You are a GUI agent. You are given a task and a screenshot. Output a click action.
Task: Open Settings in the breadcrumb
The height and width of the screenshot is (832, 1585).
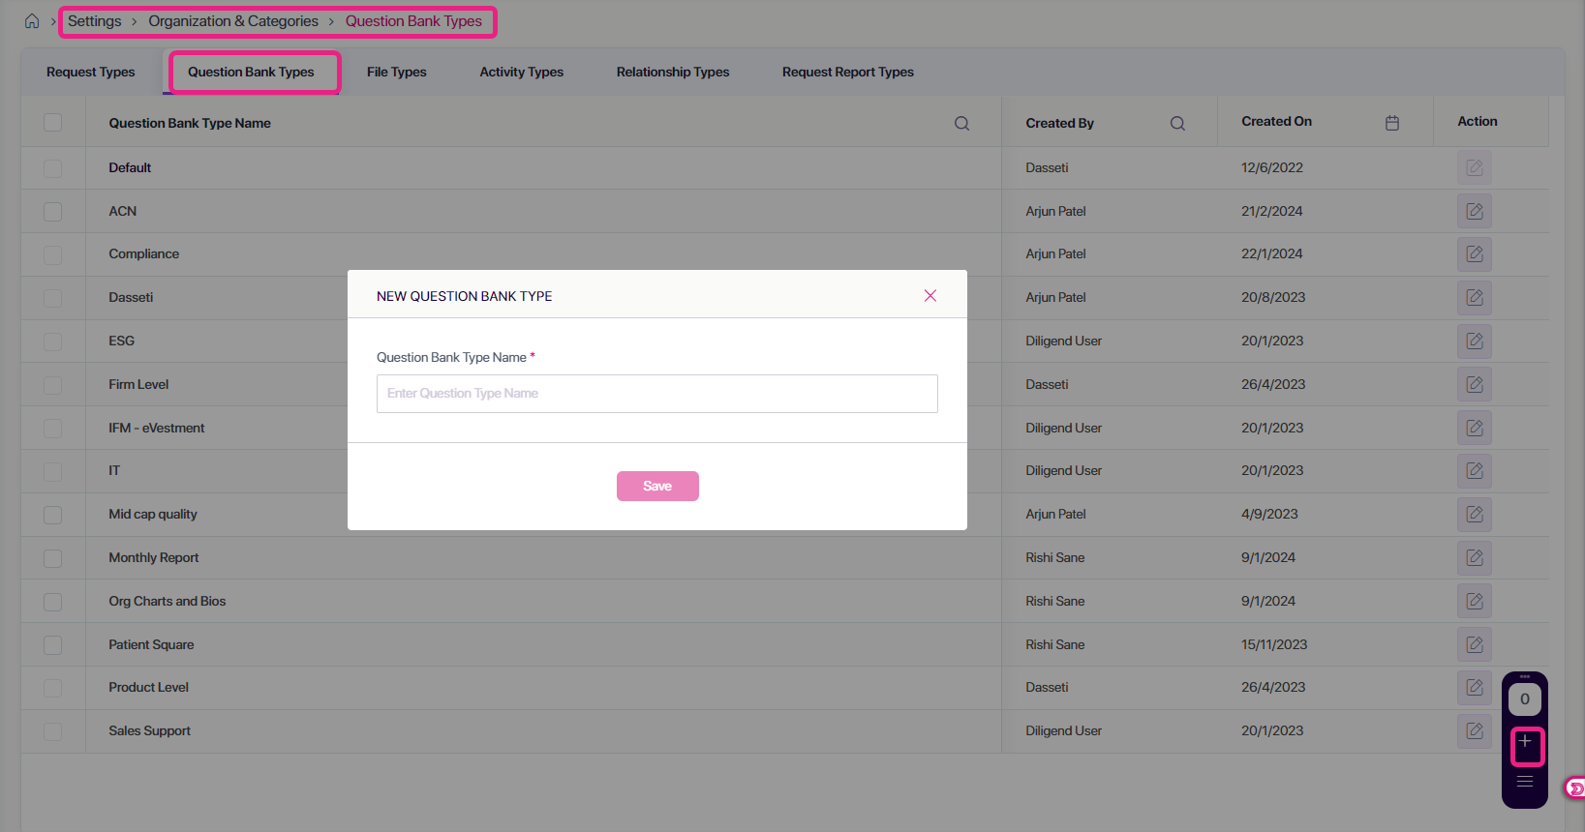(x=95, y=21)
